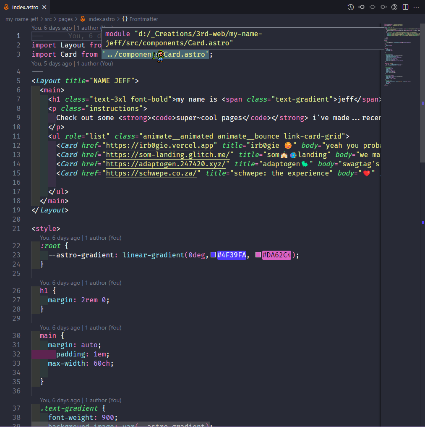The image size is (425, 427).
Task: Expand the src breadcrumb folder
Action: point(49,19)
